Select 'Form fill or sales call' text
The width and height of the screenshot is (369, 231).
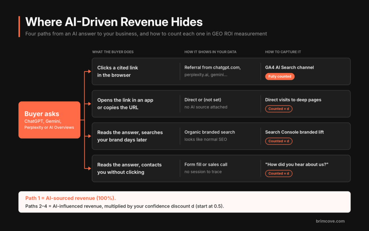pos(206,165)
